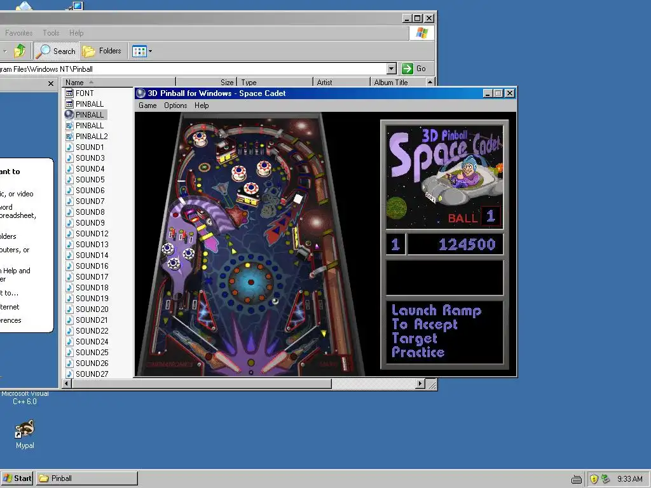Select the first PINBALL file below FONT

tap(85, 104)
